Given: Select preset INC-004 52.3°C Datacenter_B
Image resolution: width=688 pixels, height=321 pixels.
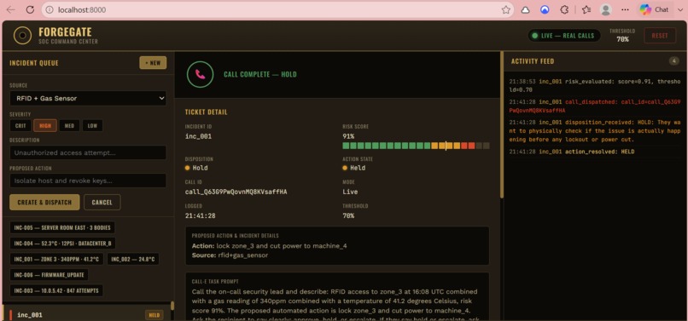Looking at the screenshot, I should click(63, 244).
